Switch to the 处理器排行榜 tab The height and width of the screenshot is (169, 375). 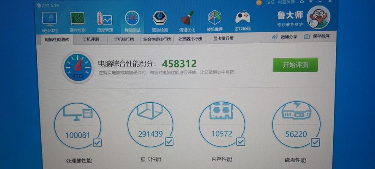(190, 39)
